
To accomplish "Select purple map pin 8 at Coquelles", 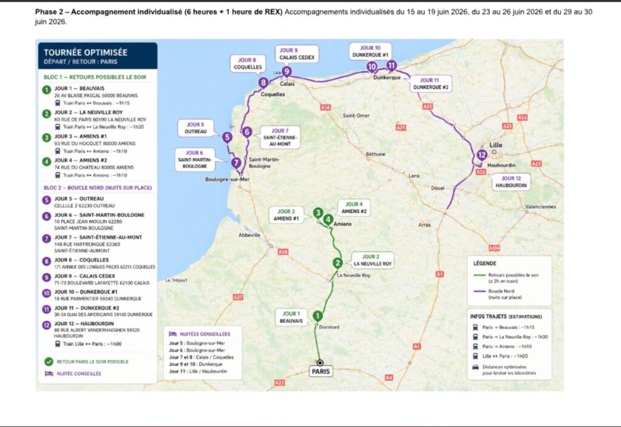I will pyautogui.click(x=263, y=82).
